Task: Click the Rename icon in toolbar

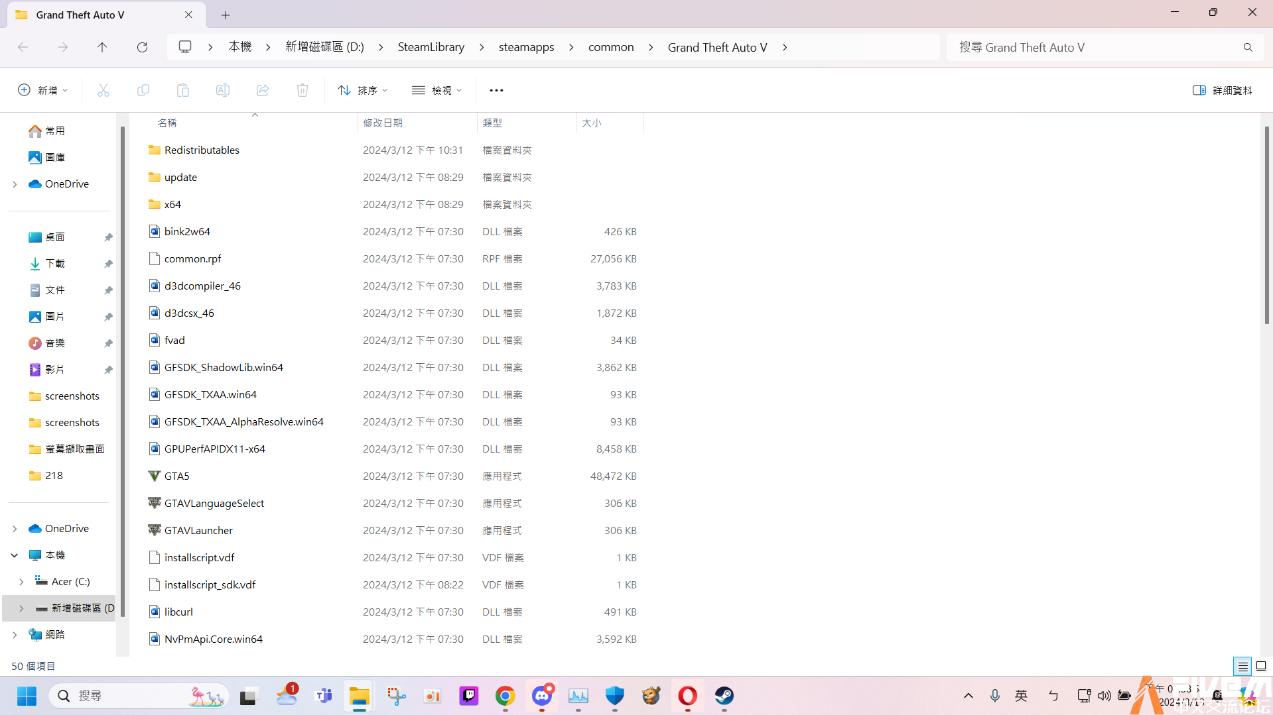Action: 223,90
